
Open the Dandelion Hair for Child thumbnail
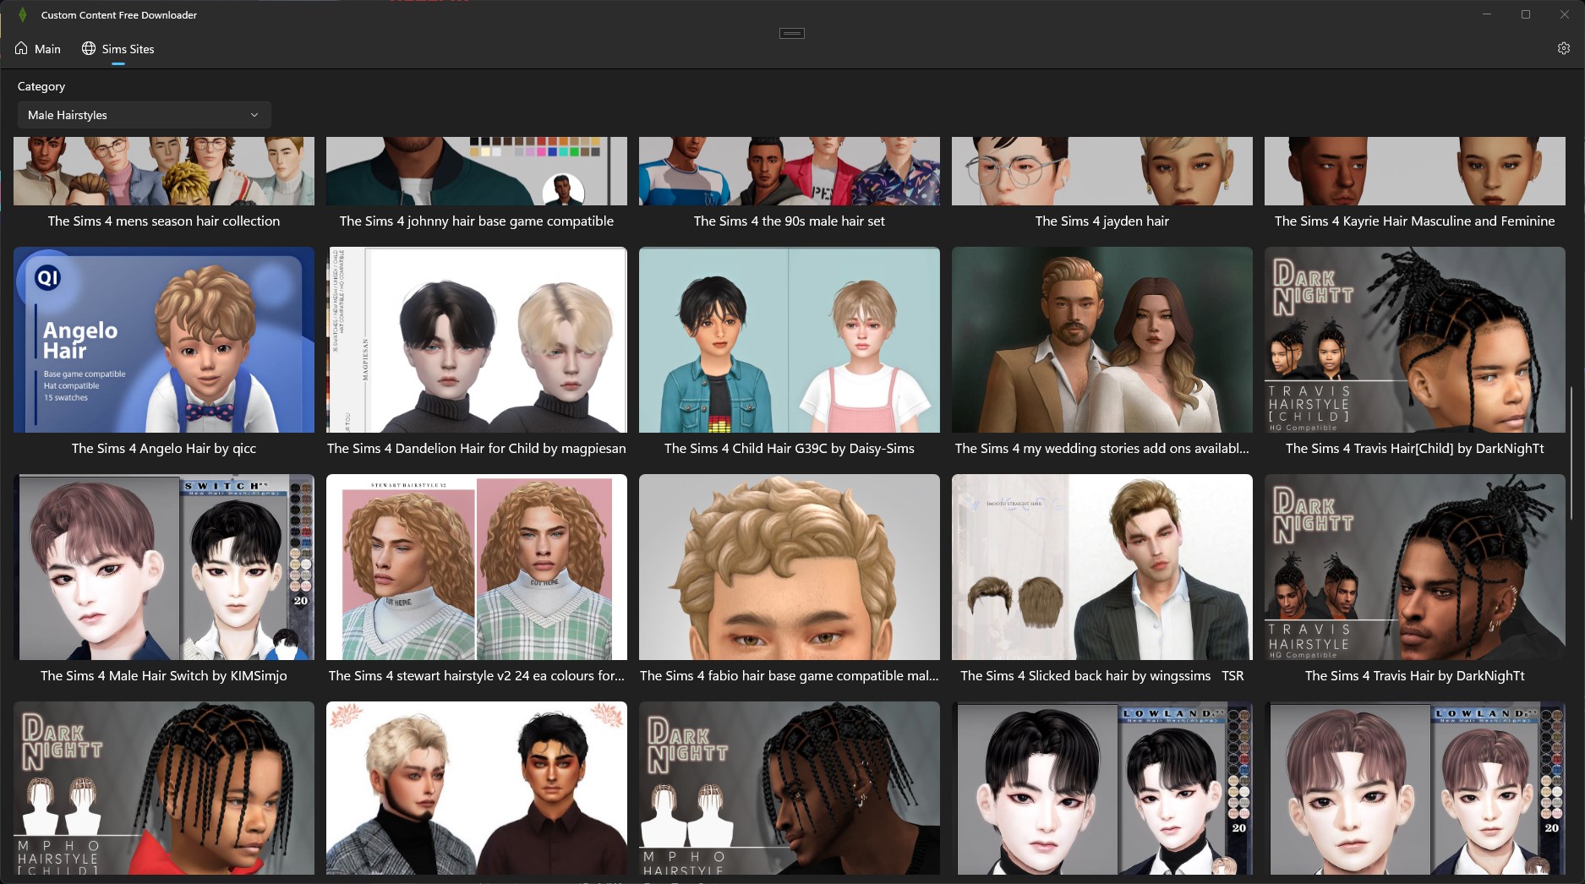click(477, 340)
